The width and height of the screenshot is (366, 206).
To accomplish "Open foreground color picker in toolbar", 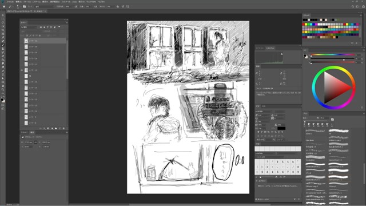I will point(2,100).
